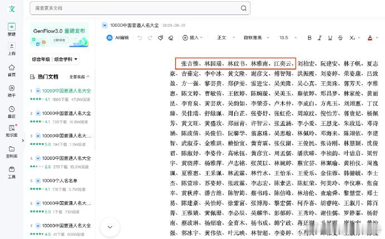The width and height of the screenshot is (385, 239).
Task: Click the 1865下载 download count
Action: [x=60, y=99]
